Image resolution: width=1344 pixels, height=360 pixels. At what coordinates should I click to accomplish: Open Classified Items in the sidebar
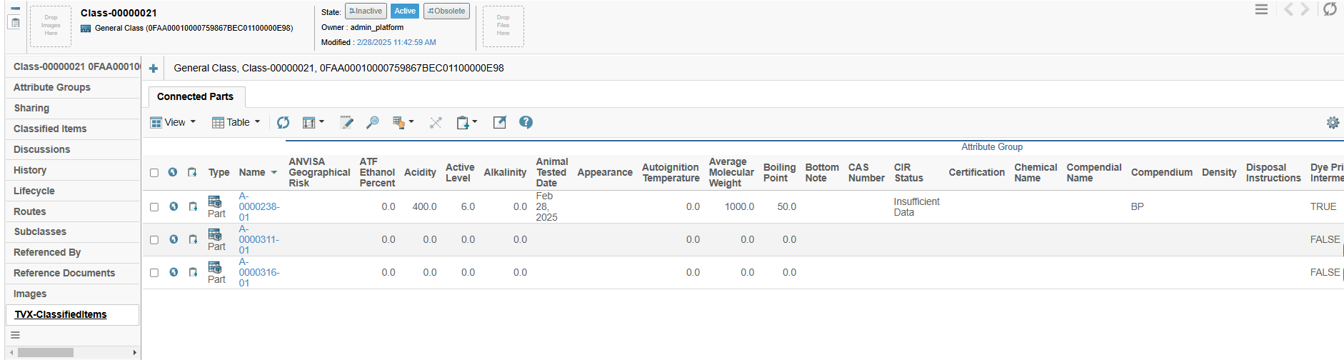[x=50, y=129]
